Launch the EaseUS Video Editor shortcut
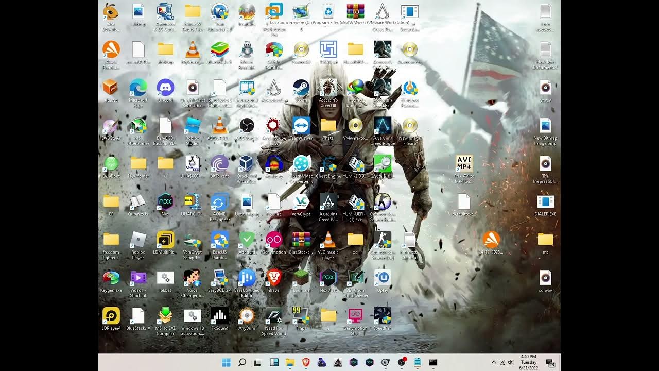Image resolution: width=659 pixels, height=371 pixels. pyautogui.click(x=247, y=283)
